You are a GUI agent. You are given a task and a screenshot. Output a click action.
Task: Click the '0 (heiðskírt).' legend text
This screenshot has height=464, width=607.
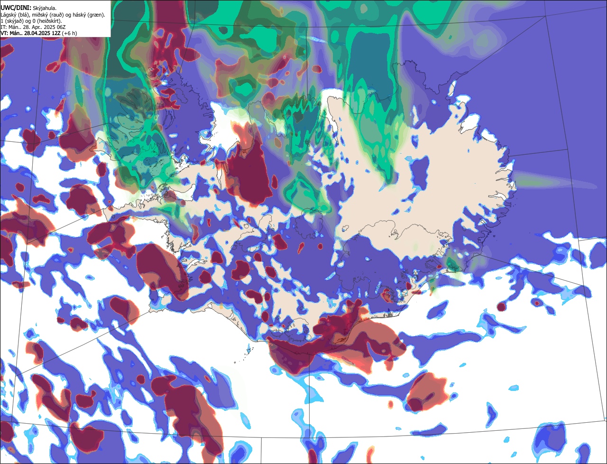coord(47,21)
